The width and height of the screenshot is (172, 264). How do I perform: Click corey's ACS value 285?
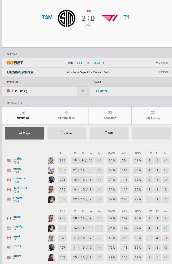63,170
